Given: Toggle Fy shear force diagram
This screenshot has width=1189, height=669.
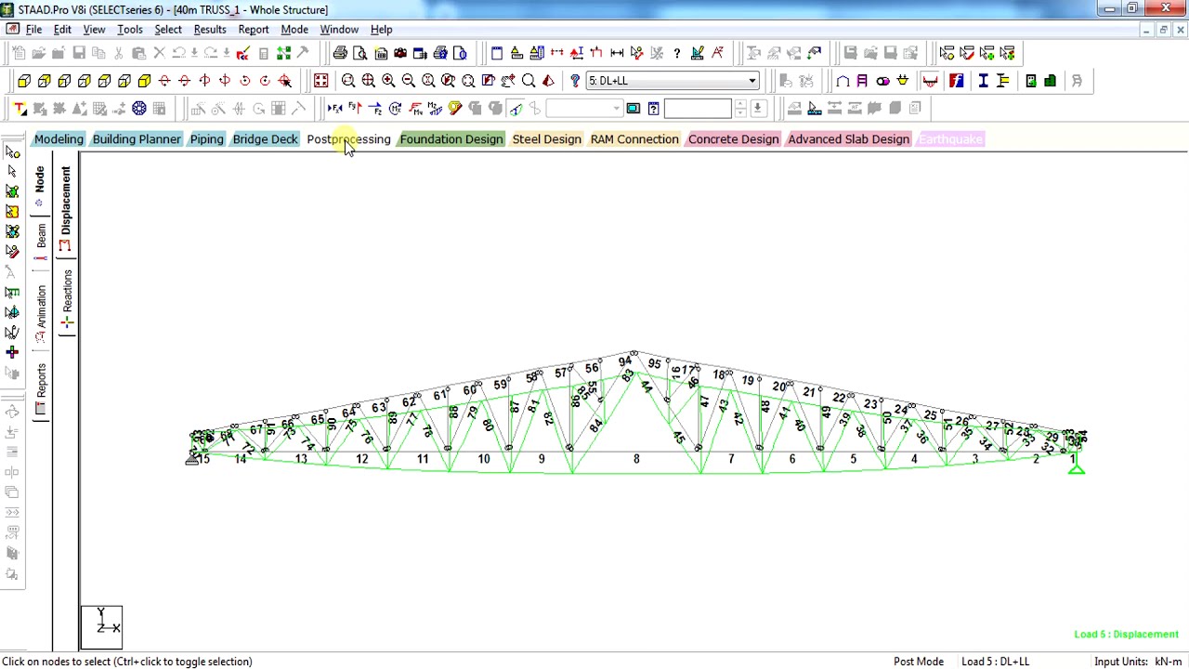Looking at the screenshot, I should tap(355, 108).
